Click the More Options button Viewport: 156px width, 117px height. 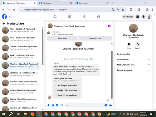tap(95, 38)
